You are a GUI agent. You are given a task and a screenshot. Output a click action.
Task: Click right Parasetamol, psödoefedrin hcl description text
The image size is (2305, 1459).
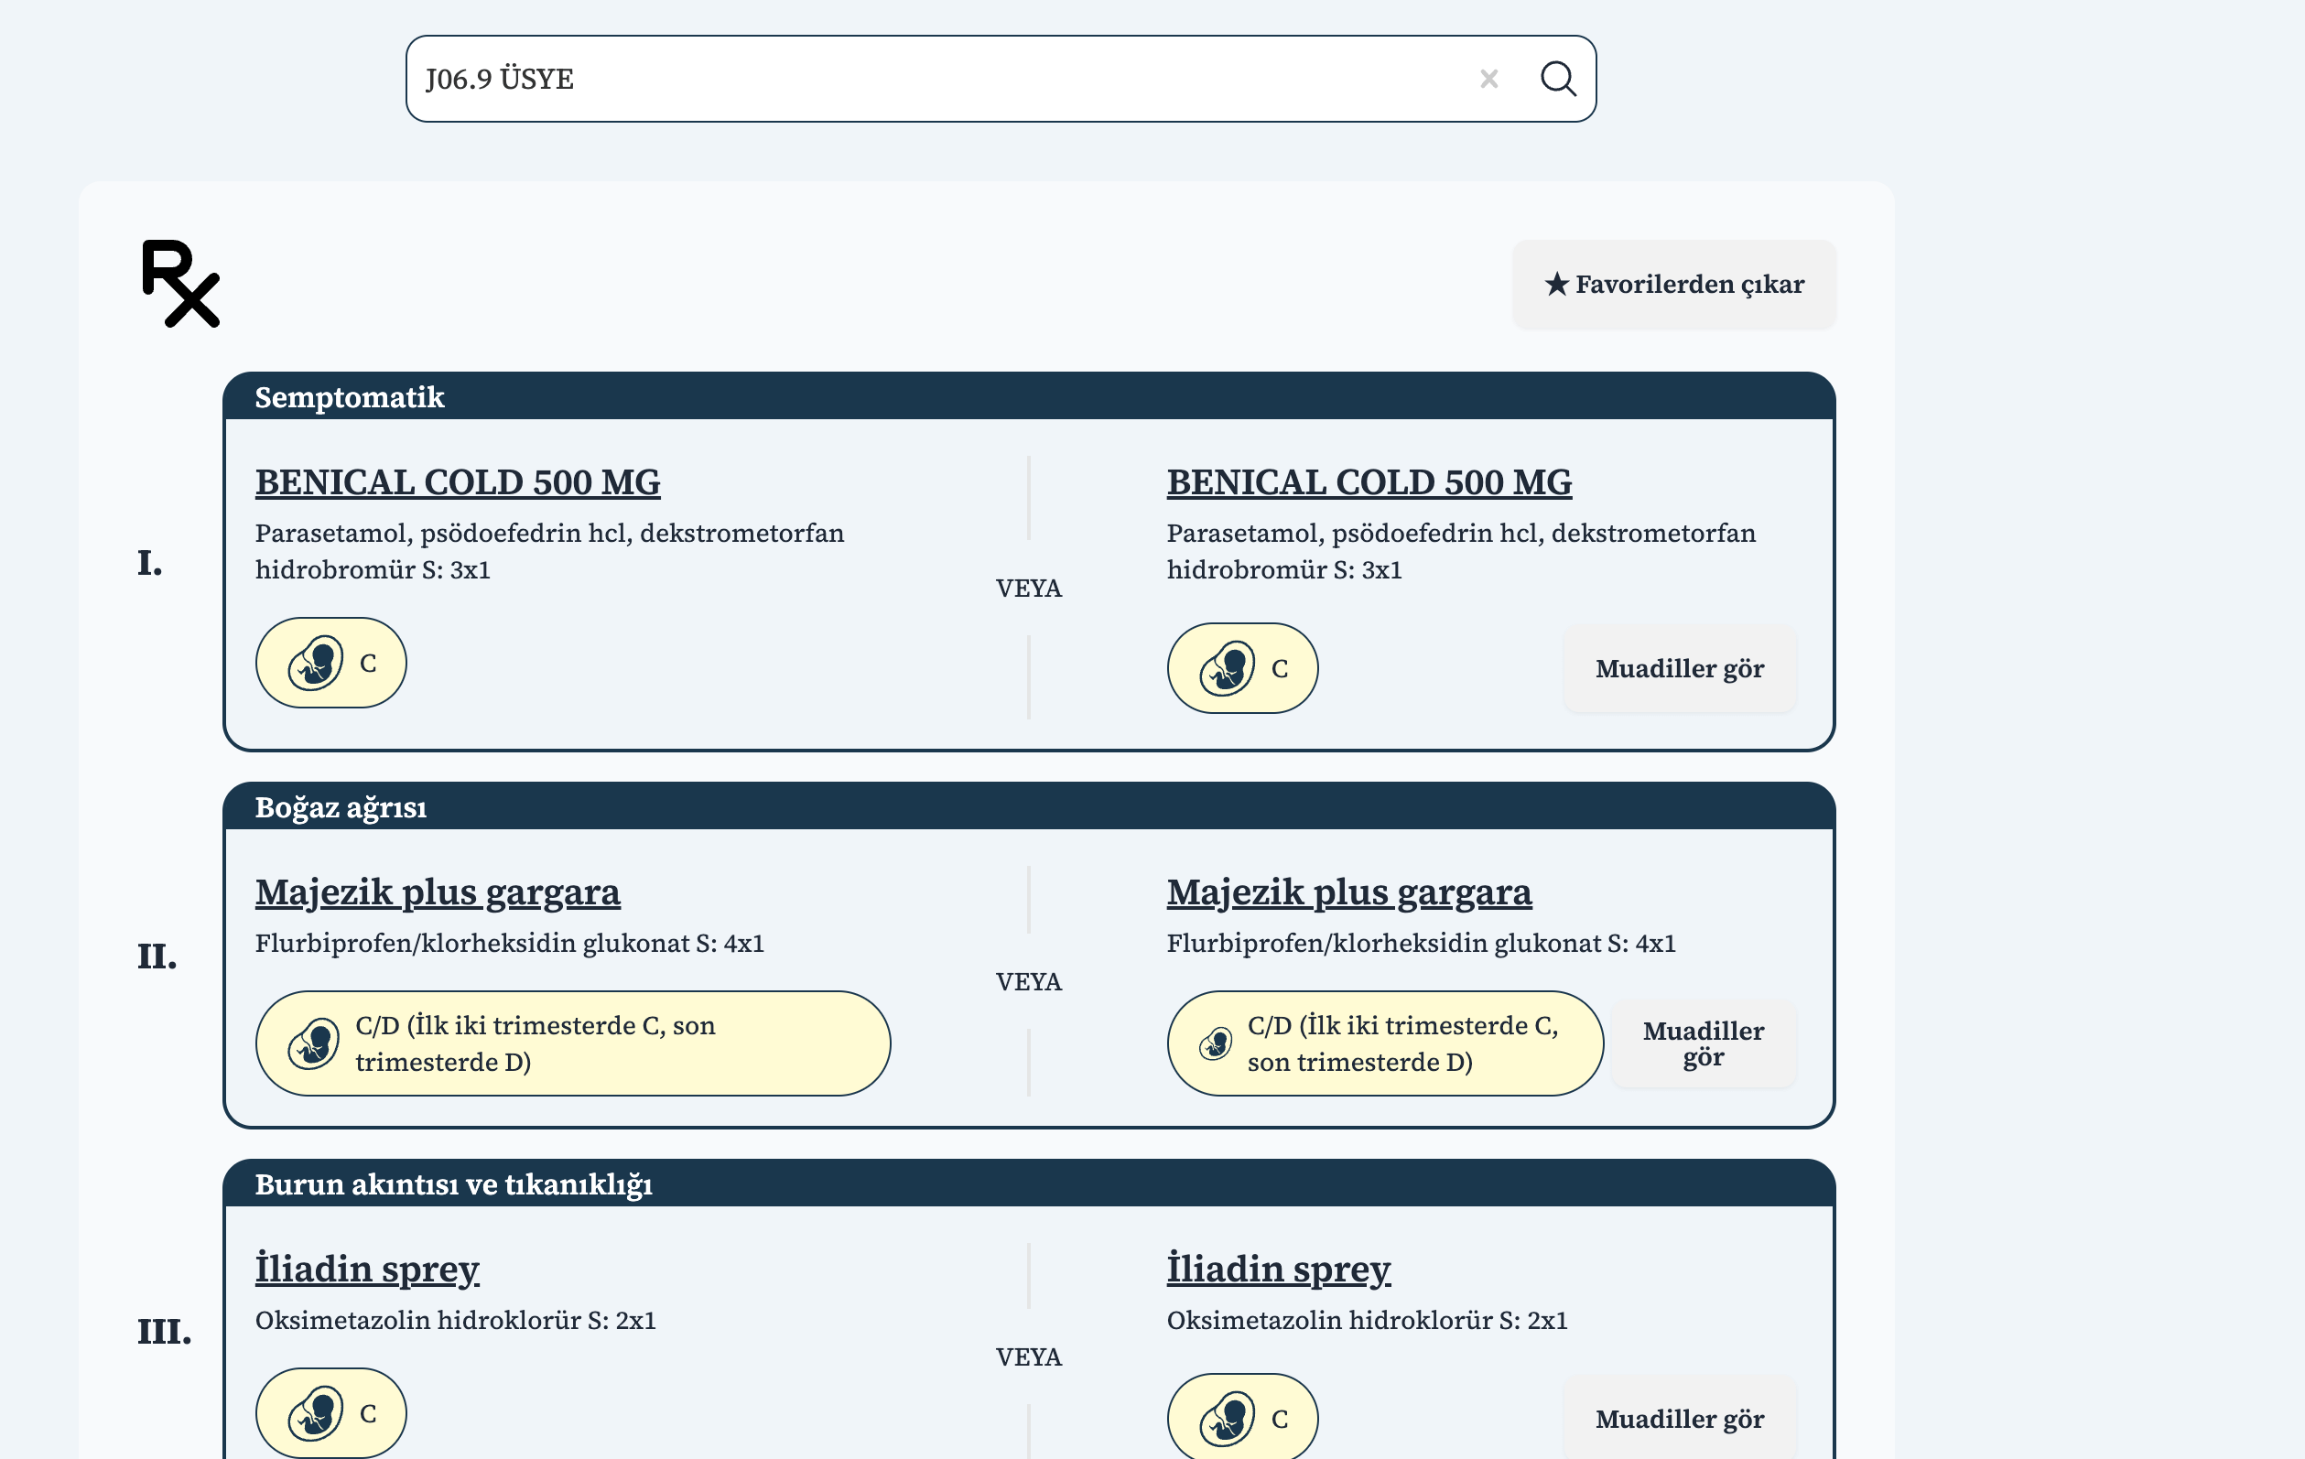click(x=1461, y=550)
